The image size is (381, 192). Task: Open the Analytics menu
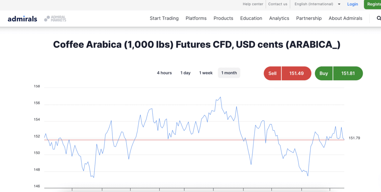tap(279, 18)
